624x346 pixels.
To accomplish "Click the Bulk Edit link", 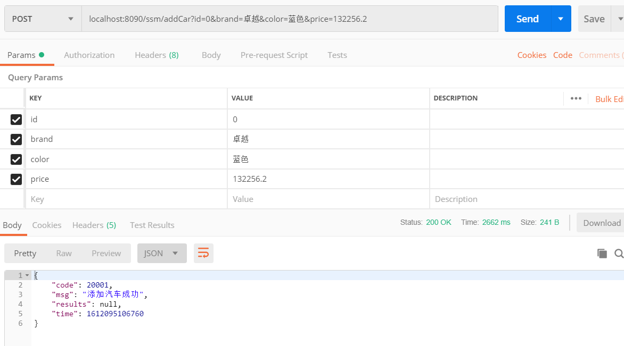I will coord(609,99).
